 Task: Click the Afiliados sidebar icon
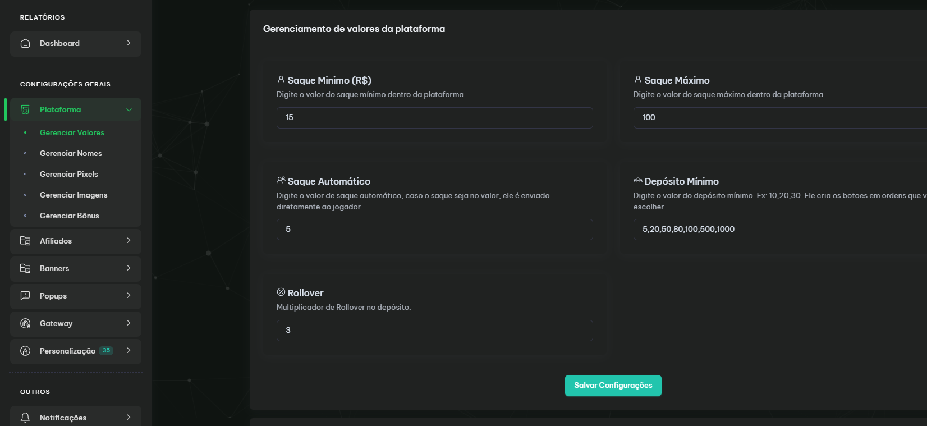pyautogui.click(x=25, y=241)
